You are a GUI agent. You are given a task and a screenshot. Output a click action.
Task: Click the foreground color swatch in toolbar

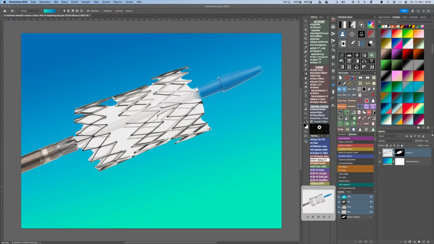[305, 125]
